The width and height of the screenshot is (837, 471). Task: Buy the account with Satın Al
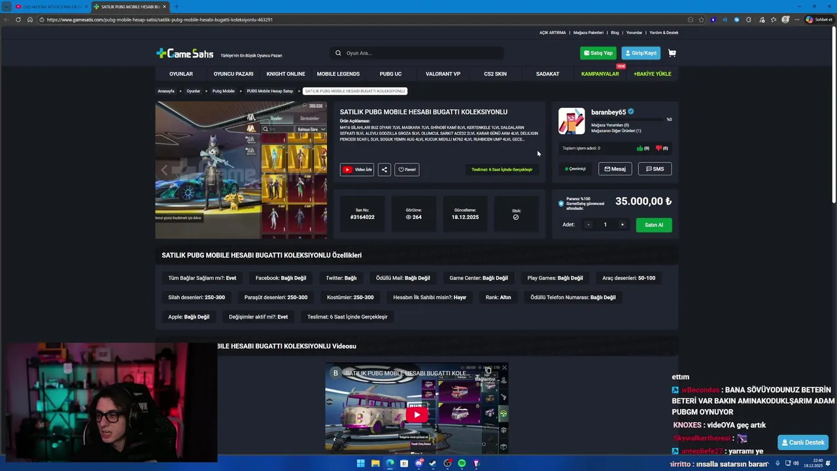pyautogui.click(x=654, y=224)
